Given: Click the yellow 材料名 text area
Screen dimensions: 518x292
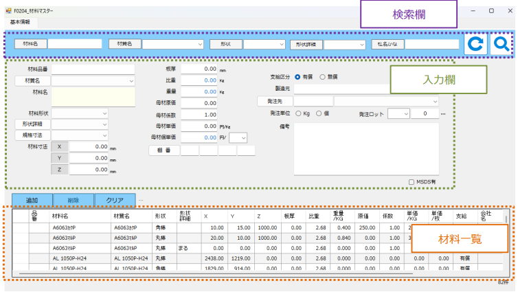Looking at the screenshot, I should 93,97.
